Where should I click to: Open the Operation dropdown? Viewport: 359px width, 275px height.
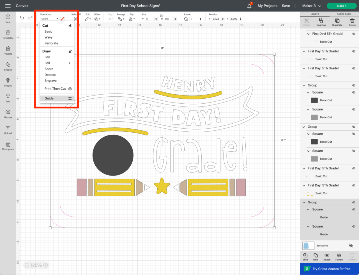[50, 19]
